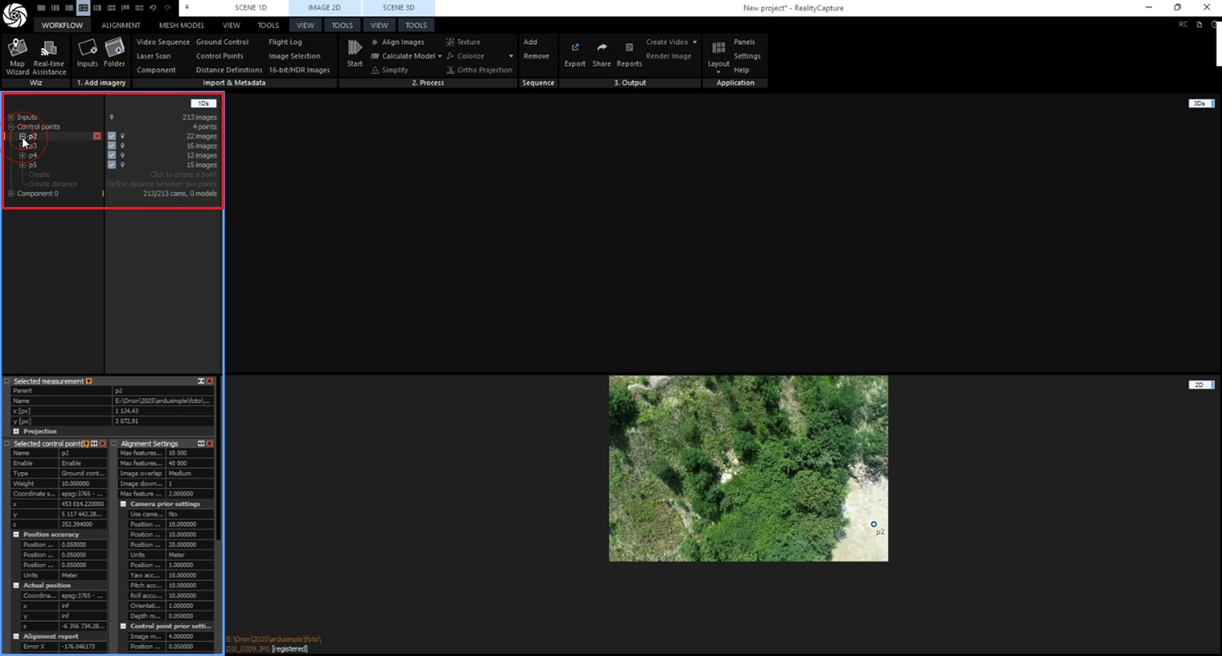
Task: Delete control point p2 with red X
Action: [97, 136]
